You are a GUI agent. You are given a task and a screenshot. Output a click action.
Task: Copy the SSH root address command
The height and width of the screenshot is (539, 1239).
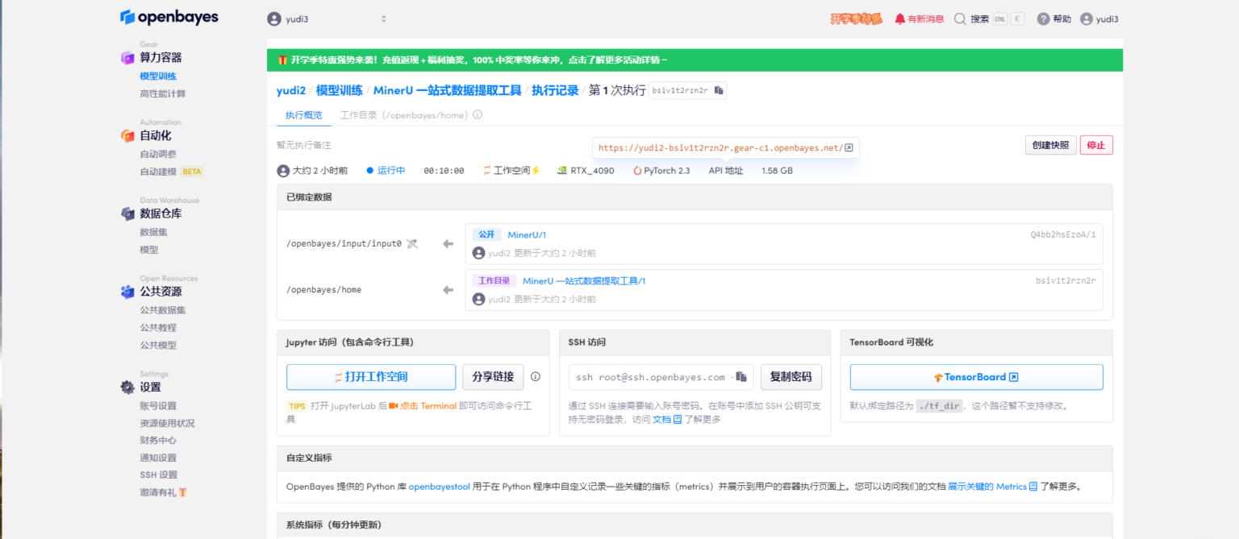click(x=741, y=377)
